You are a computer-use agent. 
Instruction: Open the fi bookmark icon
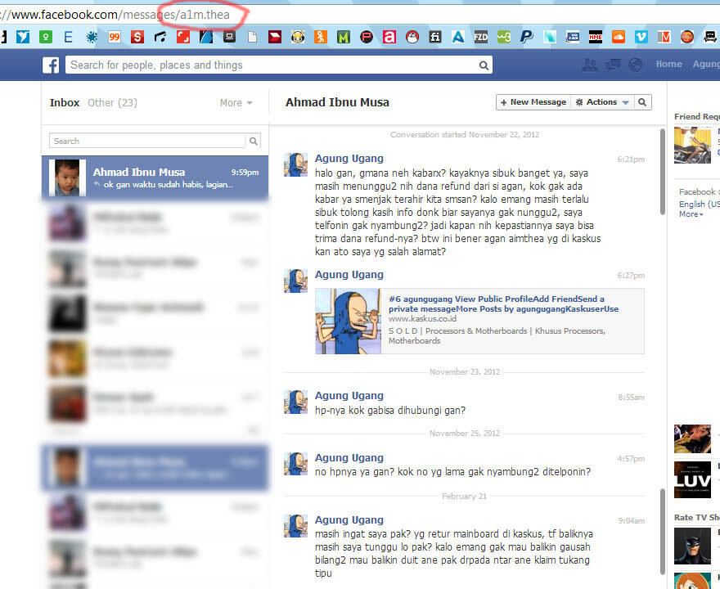434,37
